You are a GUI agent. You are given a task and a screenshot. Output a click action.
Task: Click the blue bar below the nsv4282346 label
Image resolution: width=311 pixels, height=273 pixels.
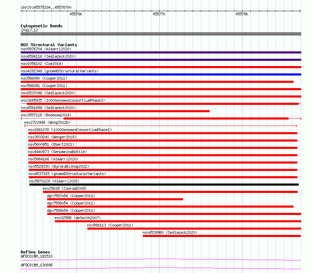(161, 74)
